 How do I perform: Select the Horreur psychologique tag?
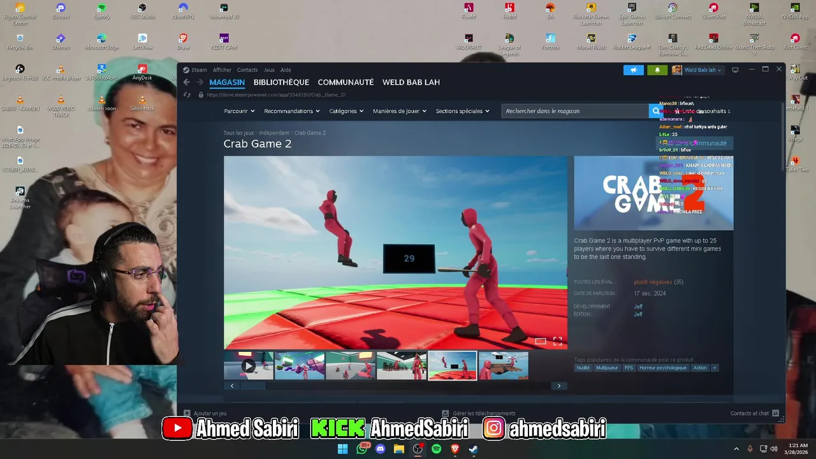[663, 368]
